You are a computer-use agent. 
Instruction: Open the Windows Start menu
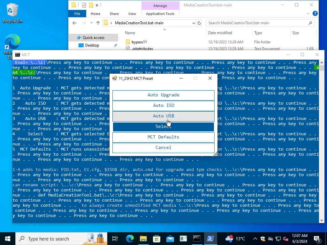[x=8, y=239]
